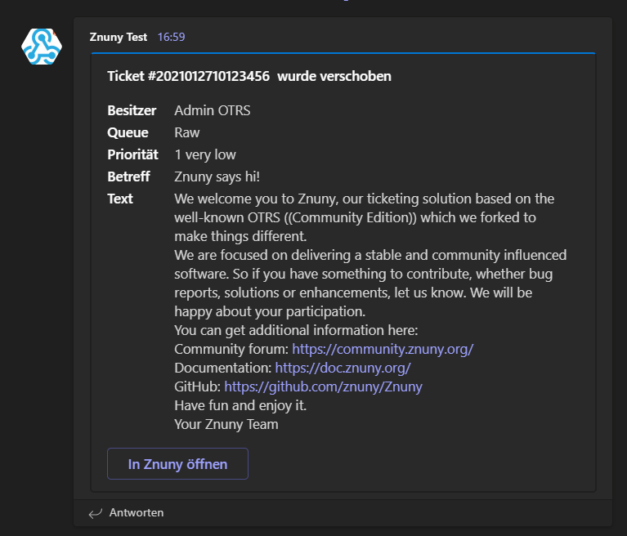This screenshot has height=536, width=627.
Task: Click the Text field label
Action: 120,199
